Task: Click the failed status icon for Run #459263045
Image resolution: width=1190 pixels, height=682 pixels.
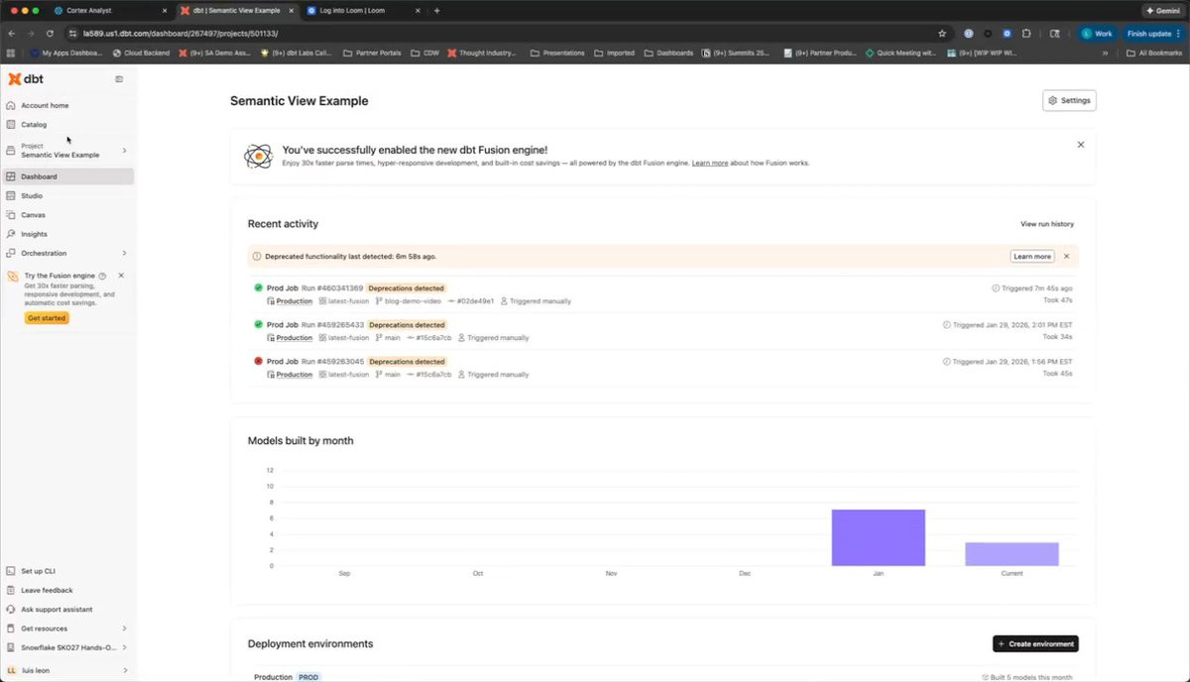Action: tap(258, 362)
